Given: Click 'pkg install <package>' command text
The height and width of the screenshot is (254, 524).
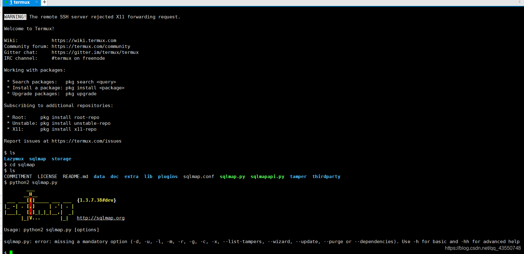Looking at the screenshot, I should 95,88.
